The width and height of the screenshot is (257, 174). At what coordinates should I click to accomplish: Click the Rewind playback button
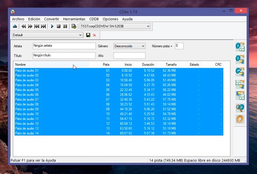click(x=24, y=26)
